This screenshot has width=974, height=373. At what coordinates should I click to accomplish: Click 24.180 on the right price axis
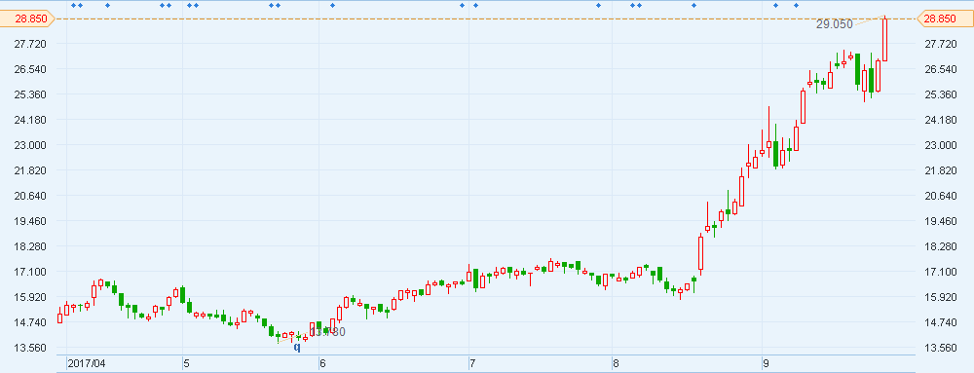pyautogui.click(x=942, y=120)
